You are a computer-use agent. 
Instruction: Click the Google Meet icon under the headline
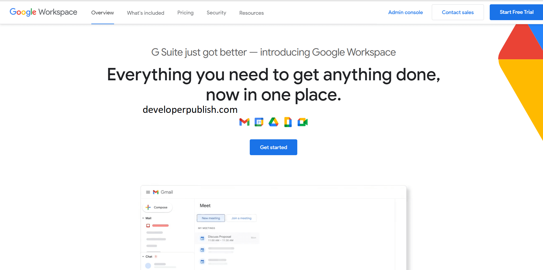click(x=302, y=122)
